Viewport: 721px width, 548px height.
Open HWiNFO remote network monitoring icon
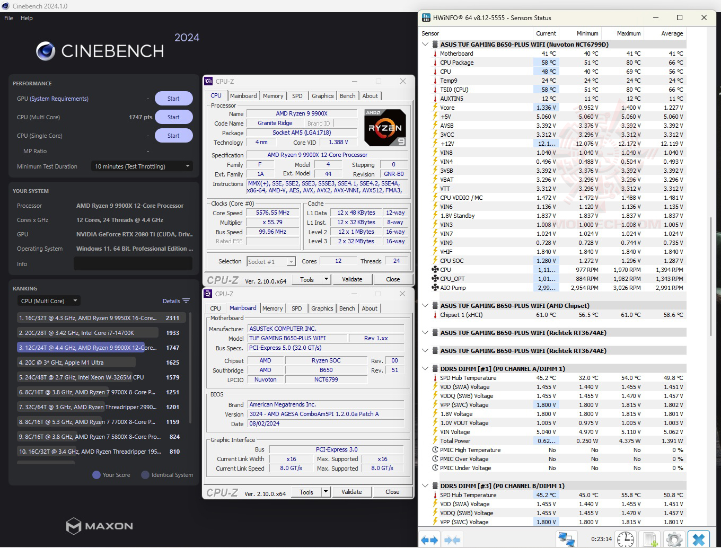pos(566,540)
